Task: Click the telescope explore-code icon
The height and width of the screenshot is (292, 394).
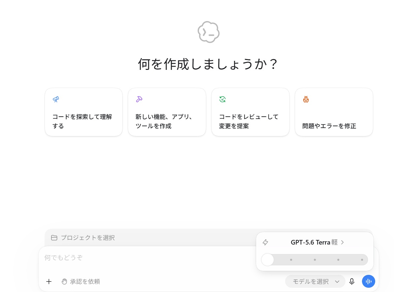Action: 56,99
